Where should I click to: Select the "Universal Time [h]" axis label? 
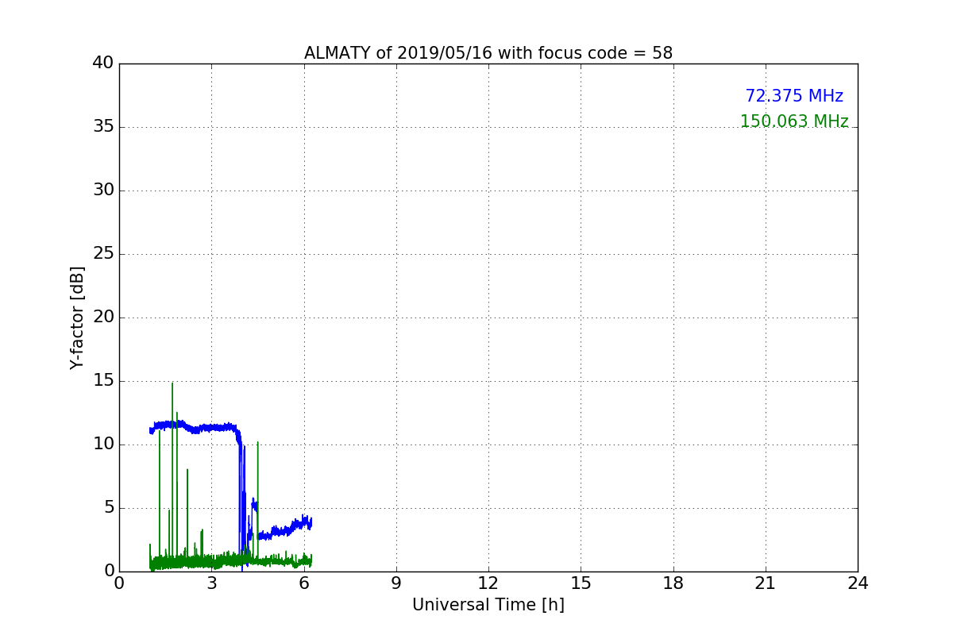(488, 605)
